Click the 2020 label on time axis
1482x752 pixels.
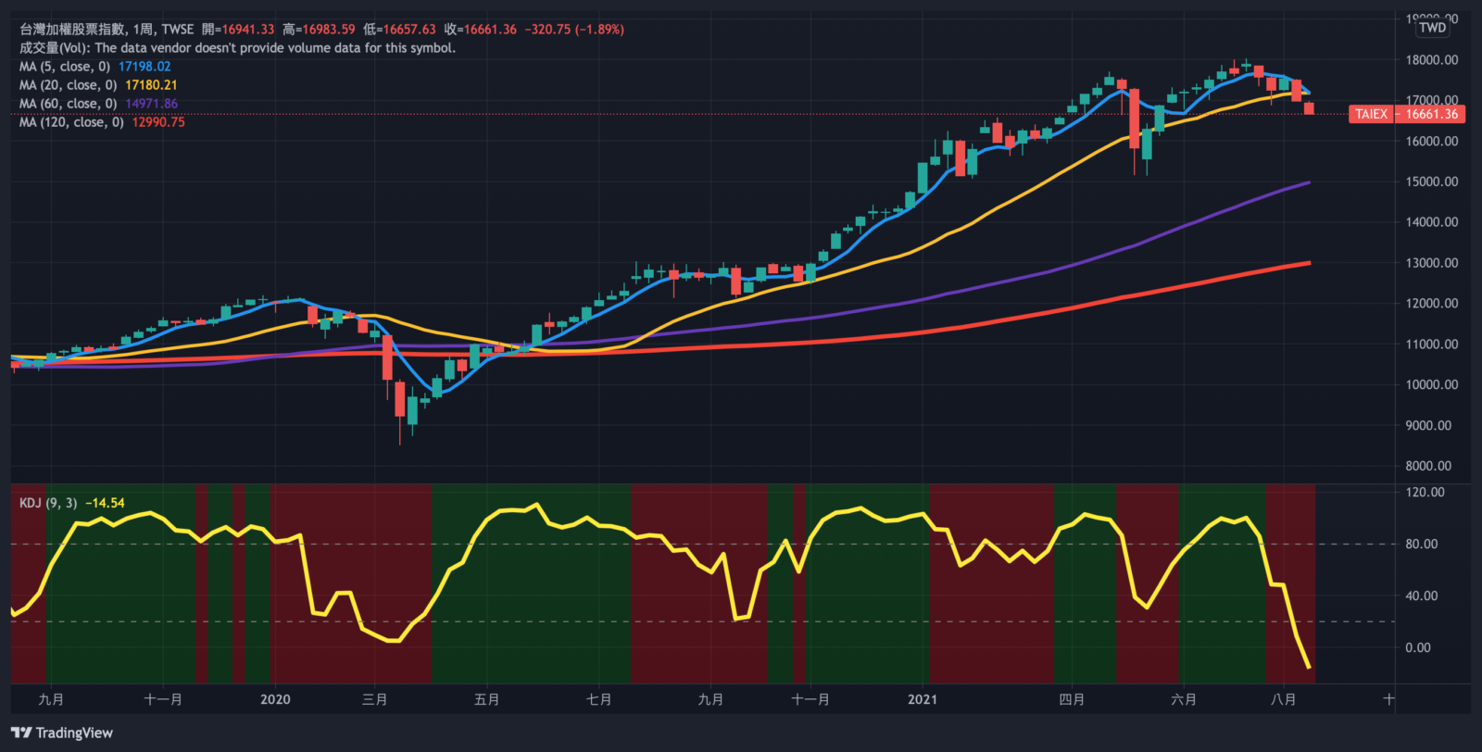coord(275,699)
